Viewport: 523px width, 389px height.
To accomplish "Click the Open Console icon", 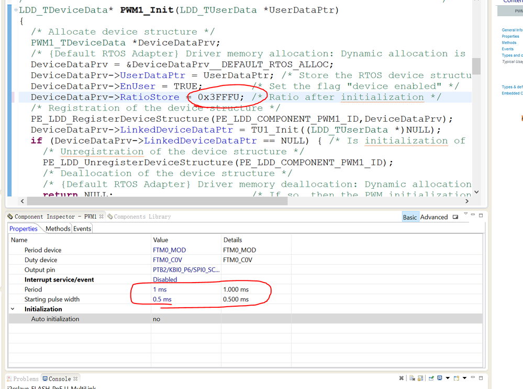I will [x=457, y=378].
